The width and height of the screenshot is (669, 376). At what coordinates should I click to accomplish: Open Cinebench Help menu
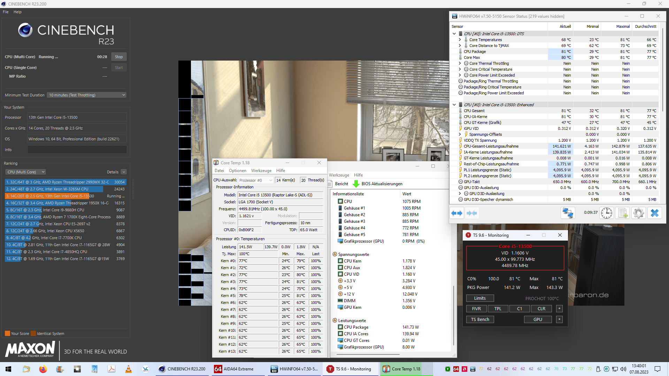point(17,12)
